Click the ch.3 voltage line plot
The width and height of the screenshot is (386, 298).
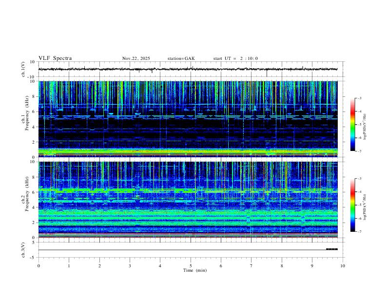click(x=188, y=250)
